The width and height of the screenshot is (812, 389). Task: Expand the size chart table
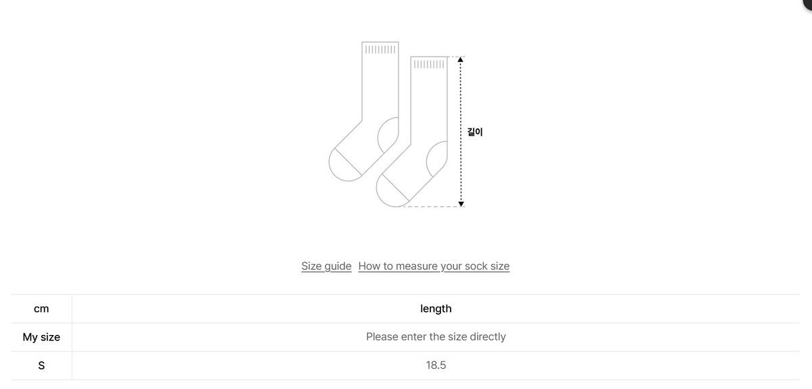pyautogui.click(x=406, y=336)
